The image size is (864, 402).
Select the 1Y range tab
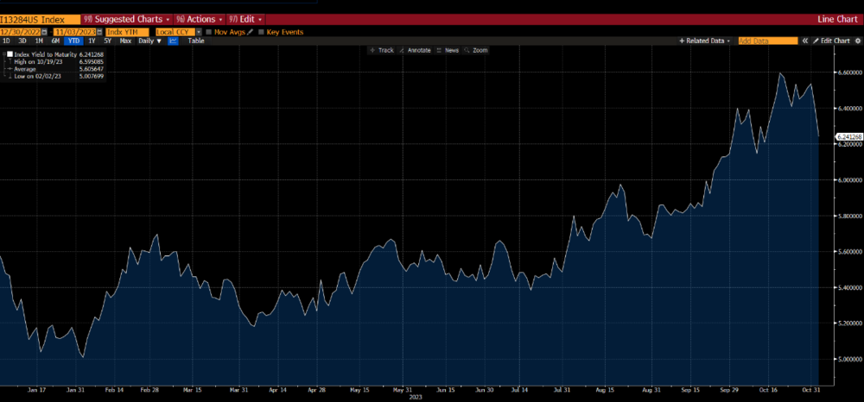click(x=92, y=41)
